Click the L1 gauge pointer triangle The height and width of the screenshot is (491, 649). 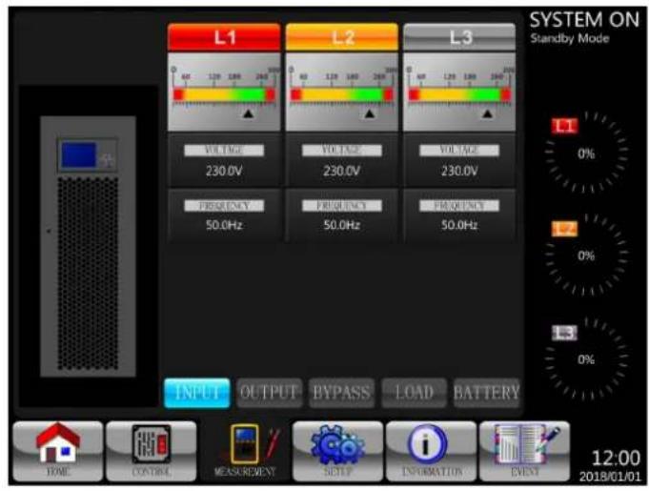point(248,113)
